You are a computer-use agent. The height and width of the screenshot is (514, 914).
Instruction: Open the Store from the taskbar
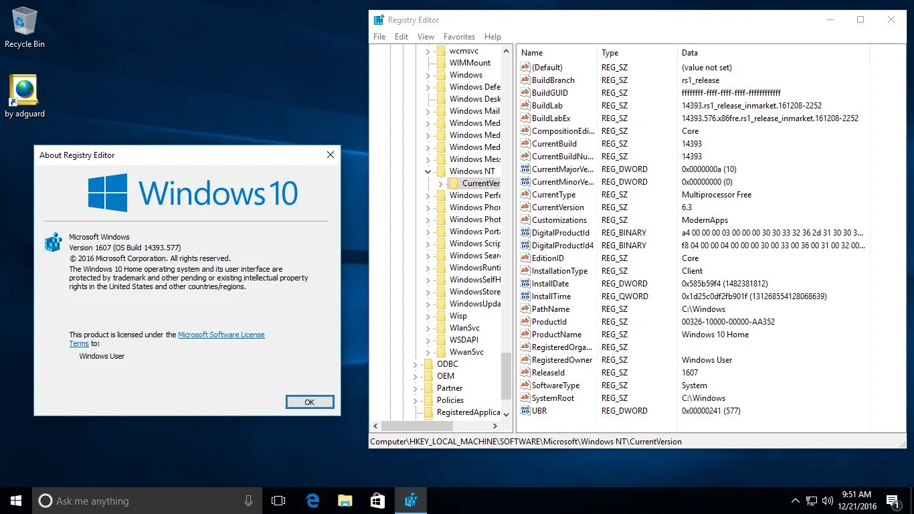pos(377,501)
